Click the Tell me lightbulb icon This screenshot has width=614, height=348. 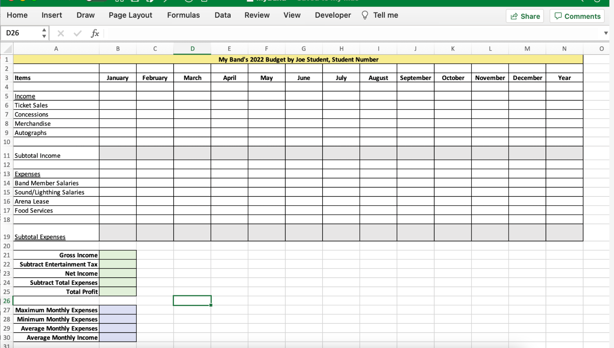pos(365,15)
